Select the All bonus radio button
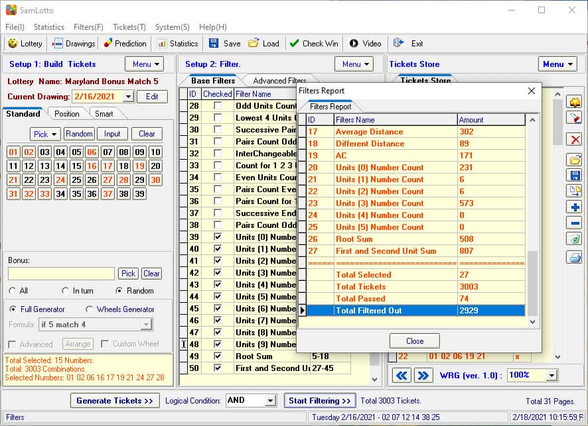 click(13, 291)
